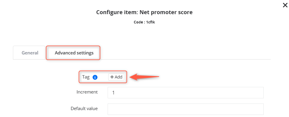Click the Tag label

pyautogui.click(x=86, y=77)
